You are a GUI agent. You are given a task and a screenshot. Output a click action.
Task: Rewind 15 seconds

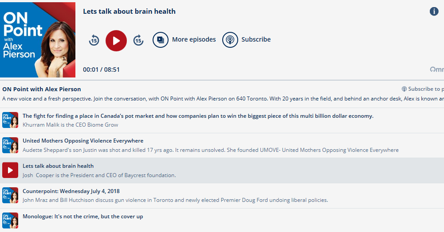[x=94, y=40]
